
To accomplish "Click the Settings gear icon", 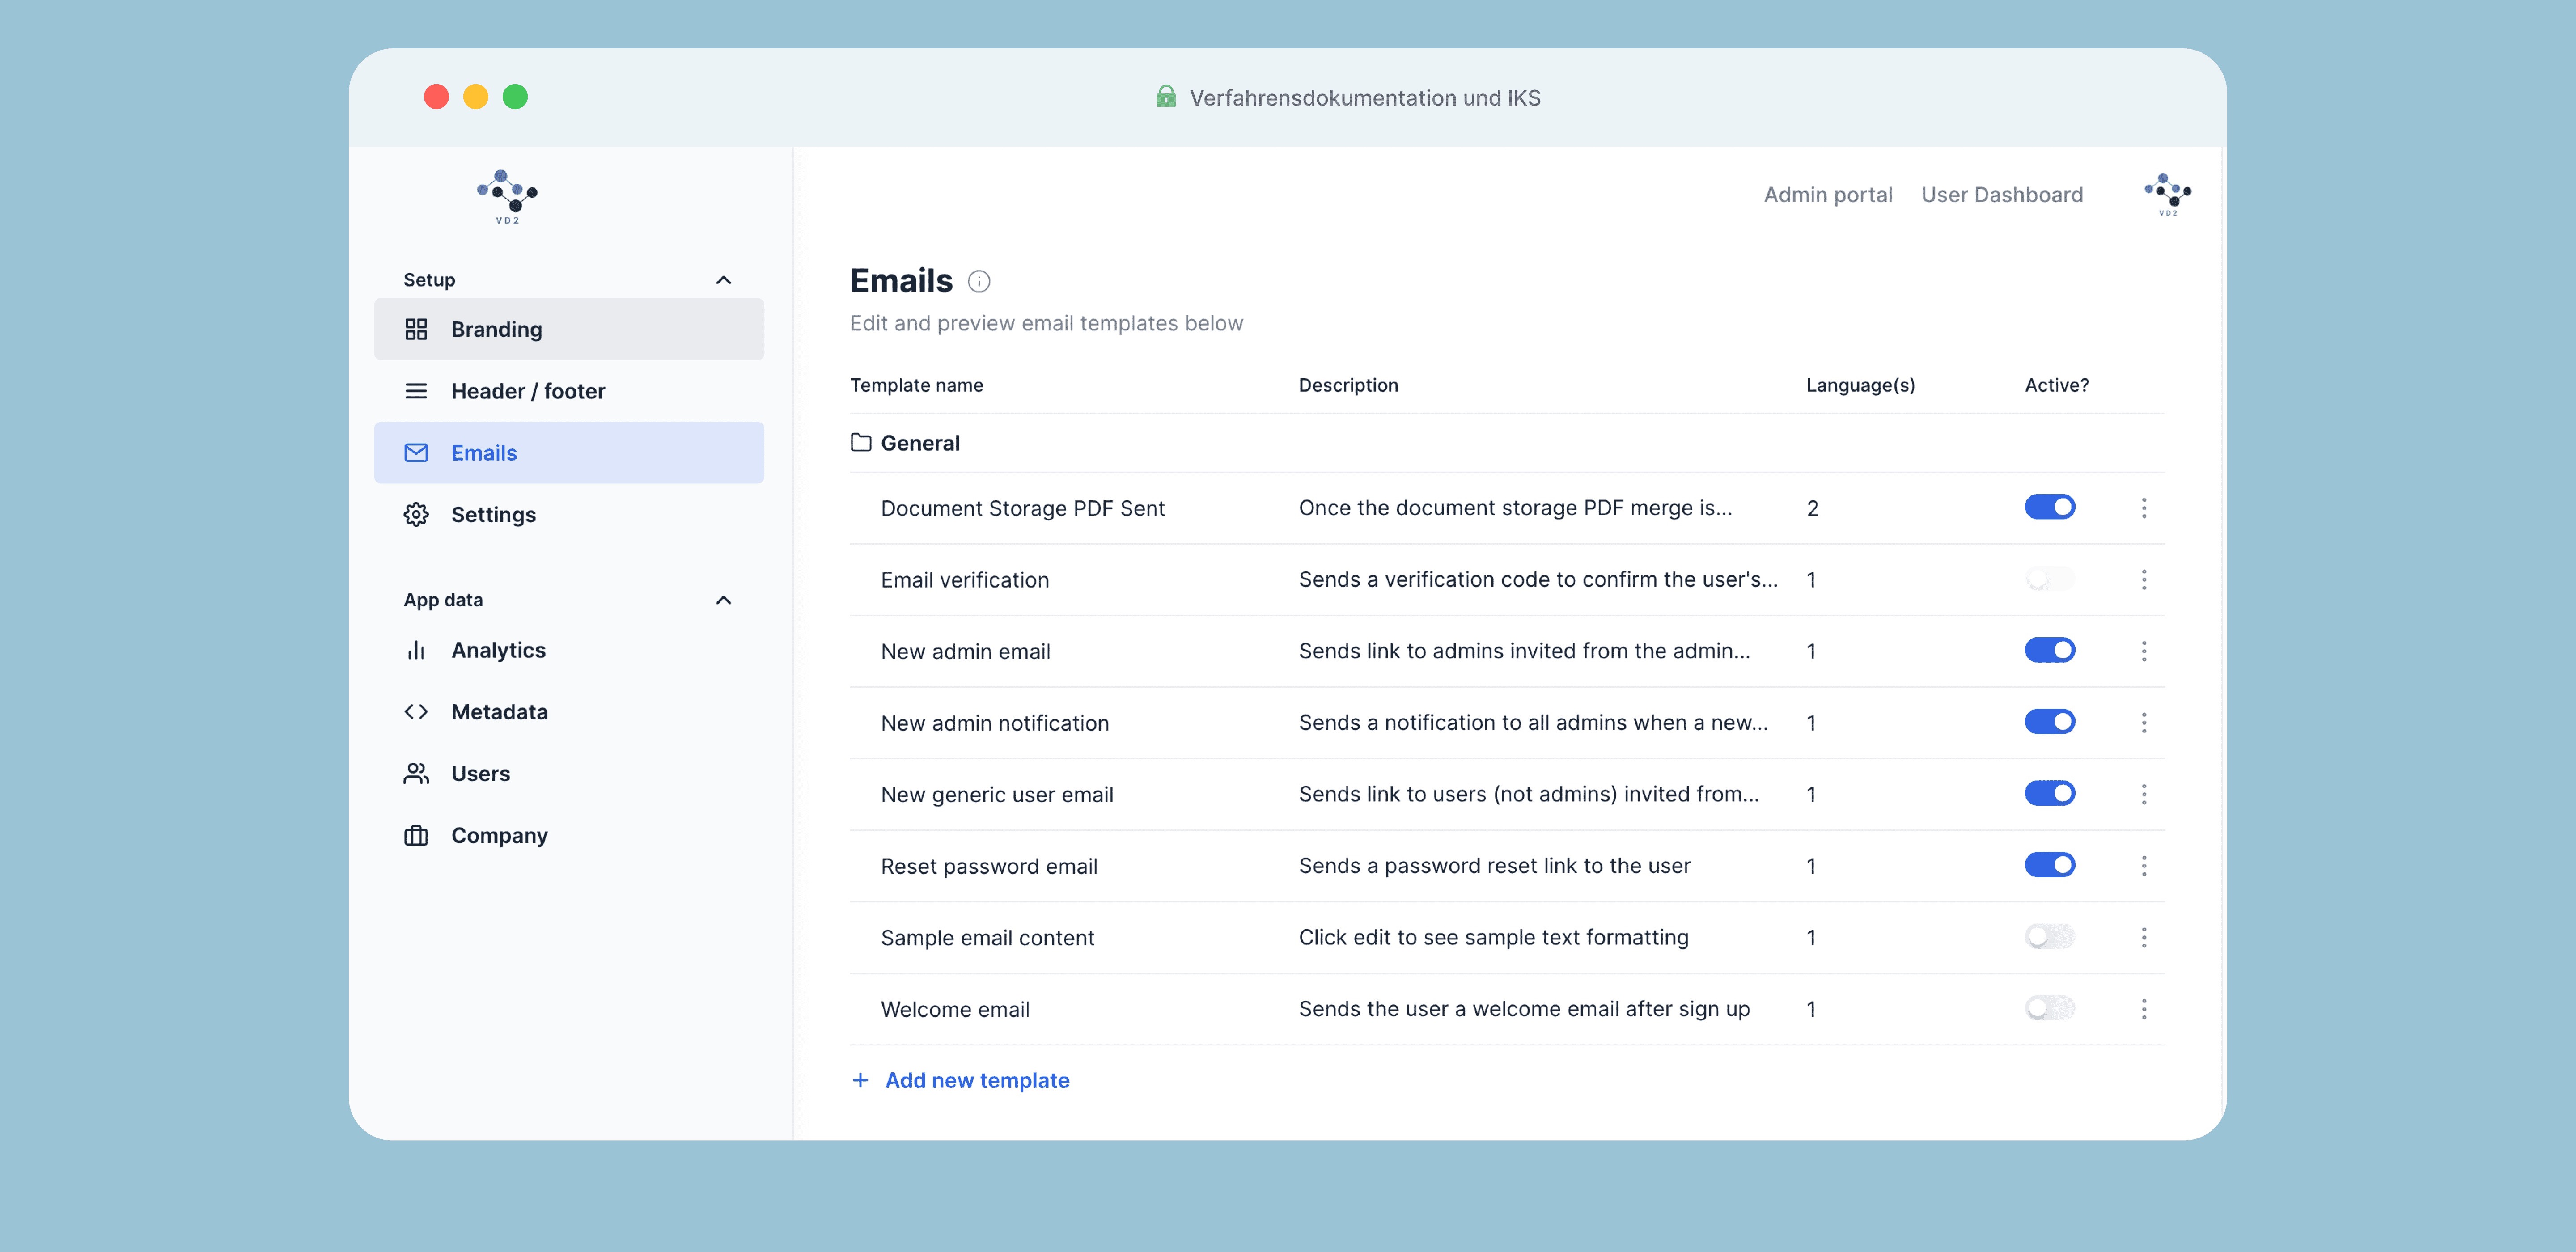I will coord(416,514).
